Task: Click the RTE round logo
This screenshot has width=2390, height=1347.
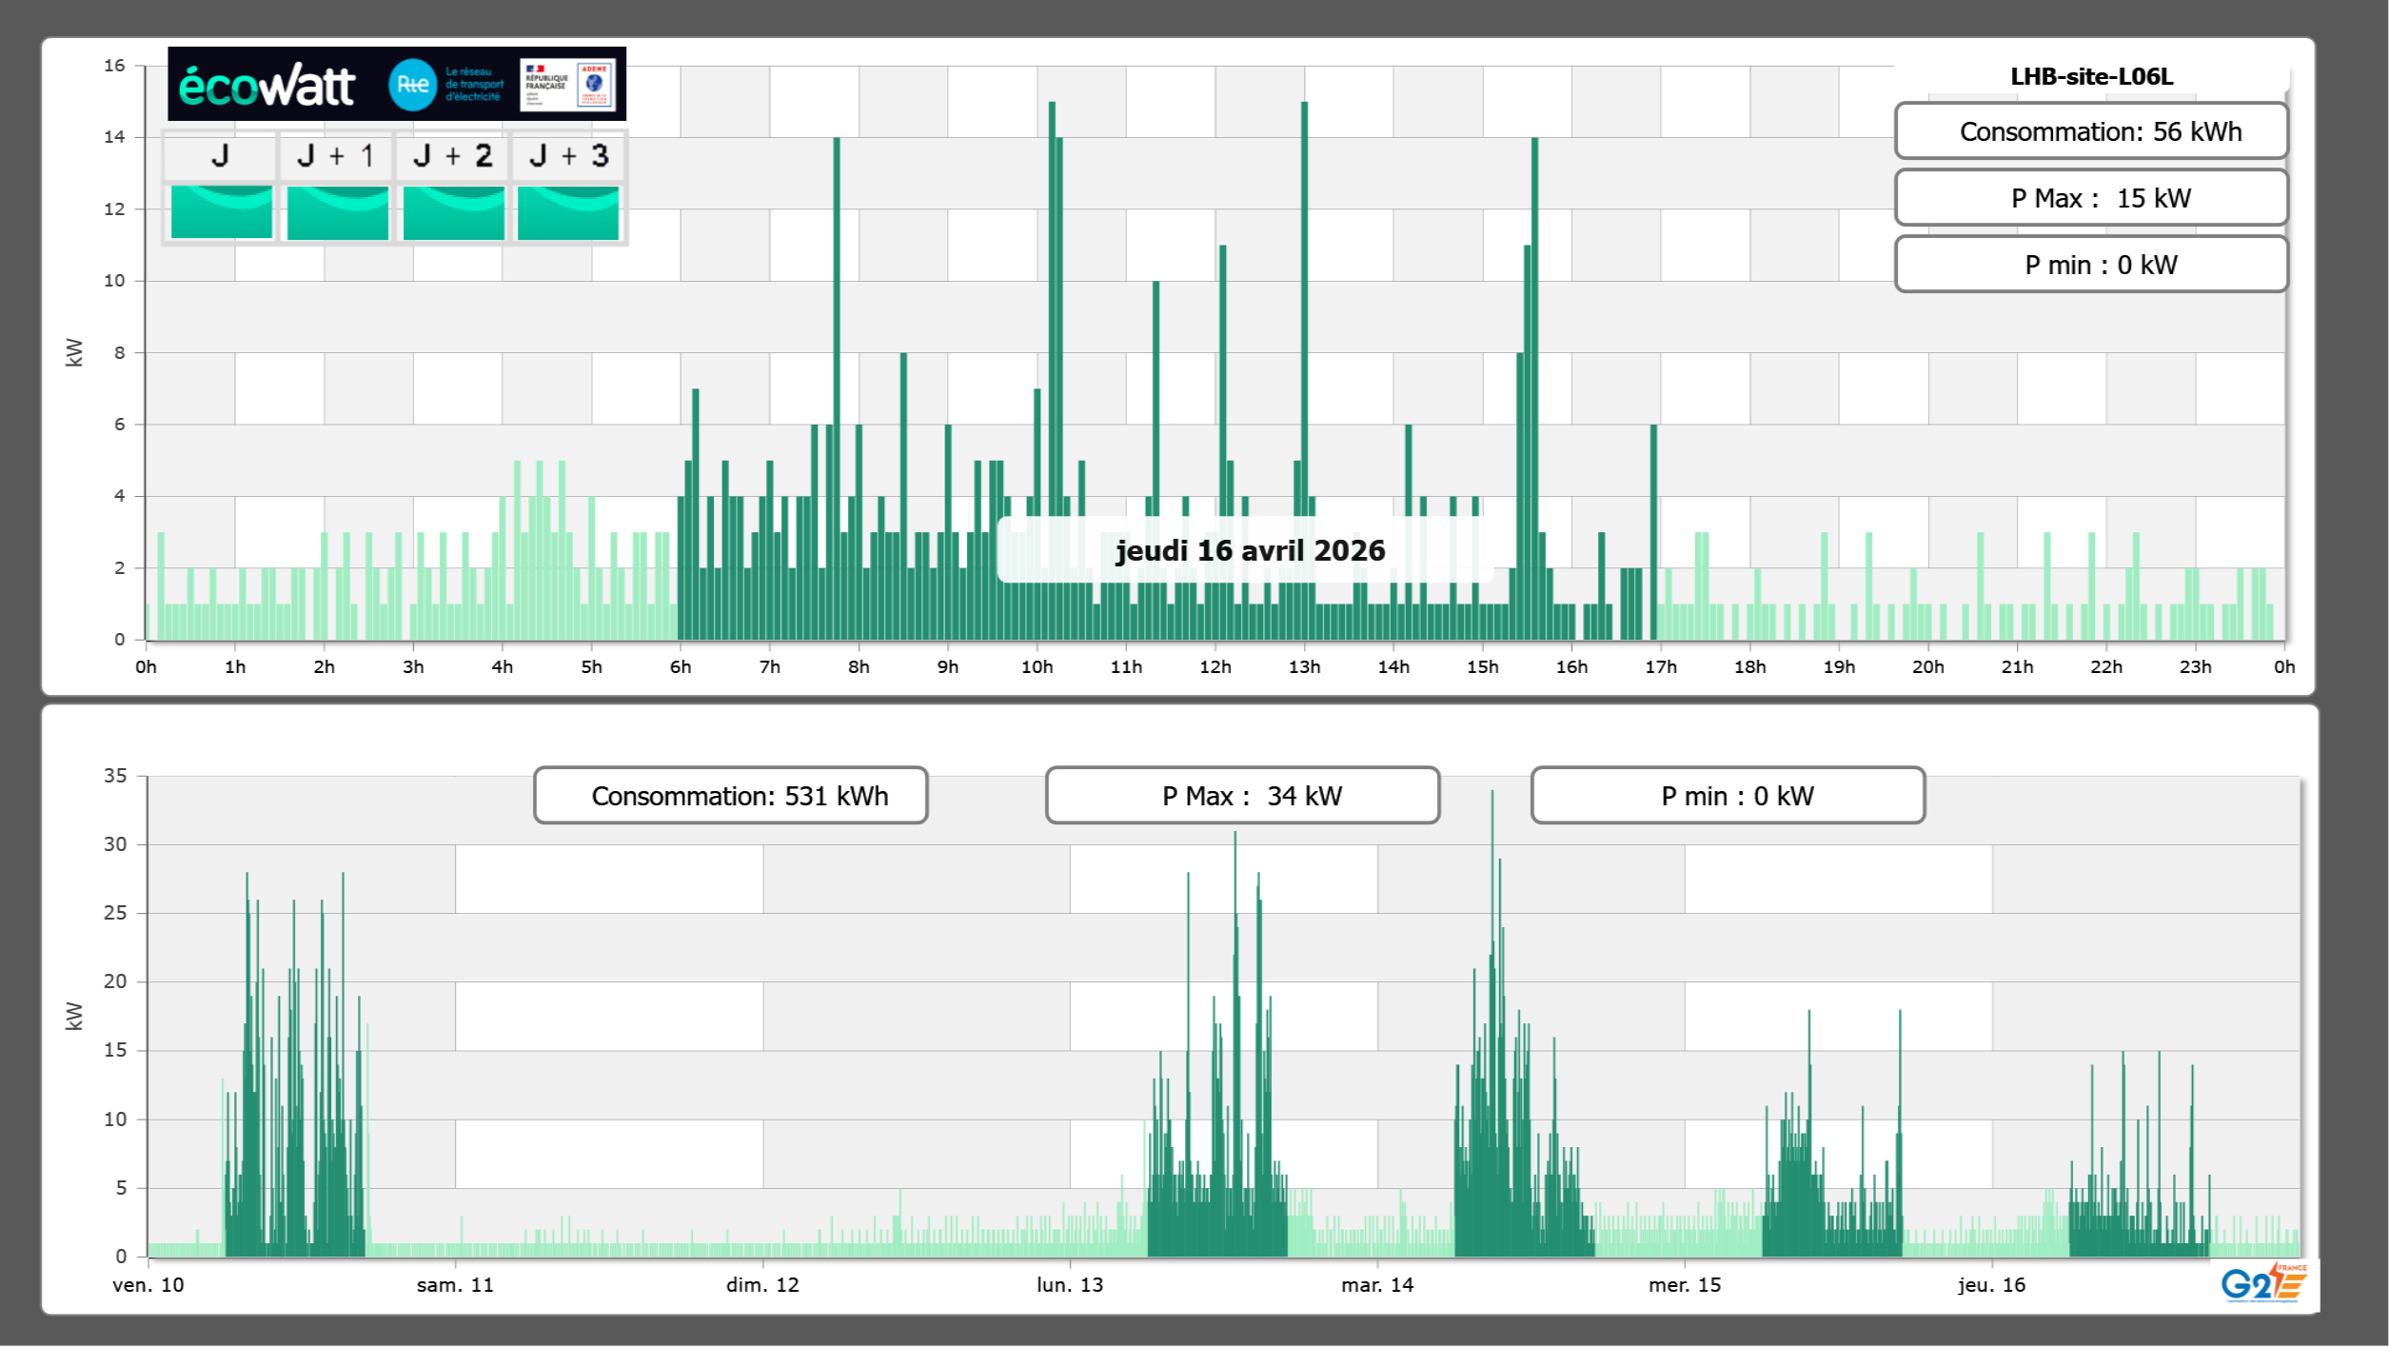Action: coord(412,85)
